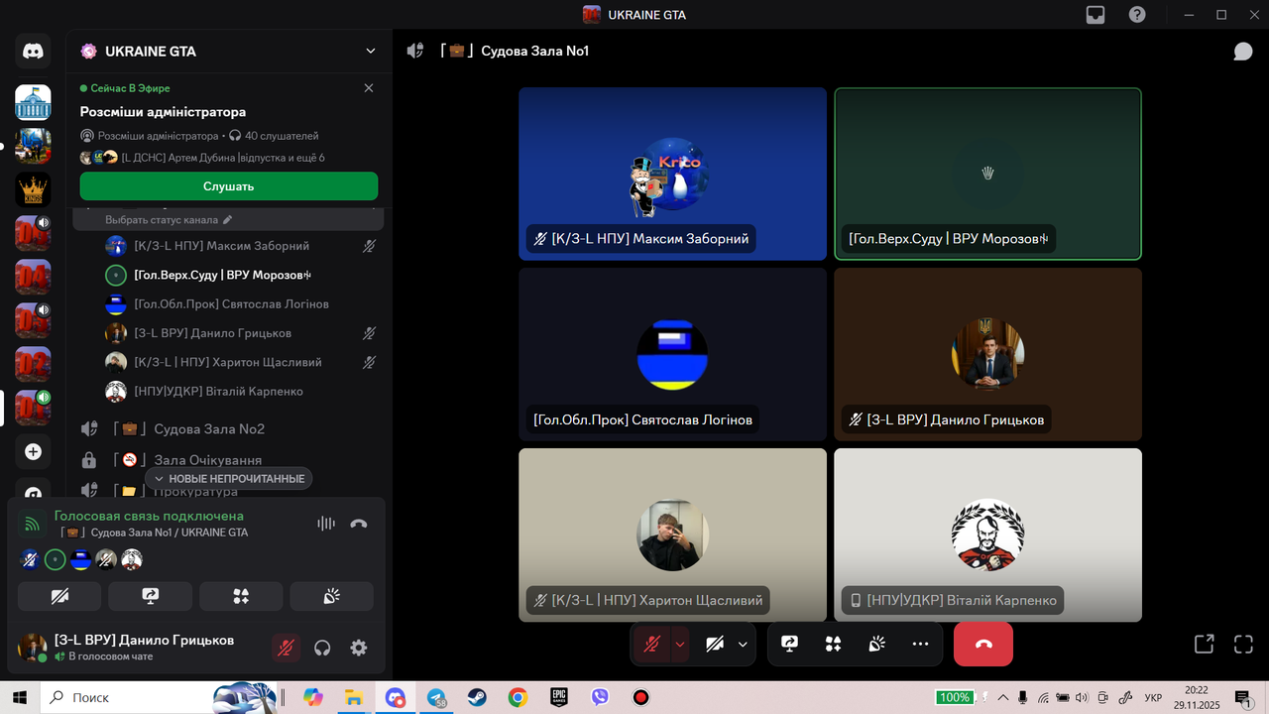
Task: Disconnect using the voice panel hang-up icon
Action: (x=359, y=524)
